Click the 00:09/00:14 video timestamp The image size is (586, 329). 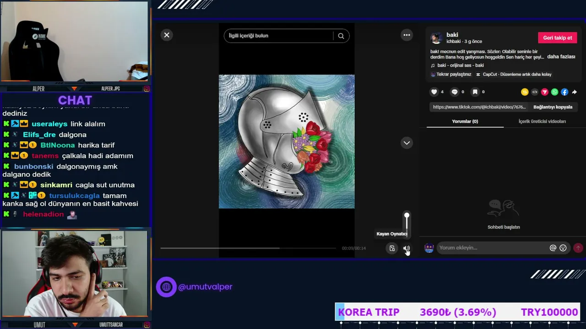pos(354,248)
